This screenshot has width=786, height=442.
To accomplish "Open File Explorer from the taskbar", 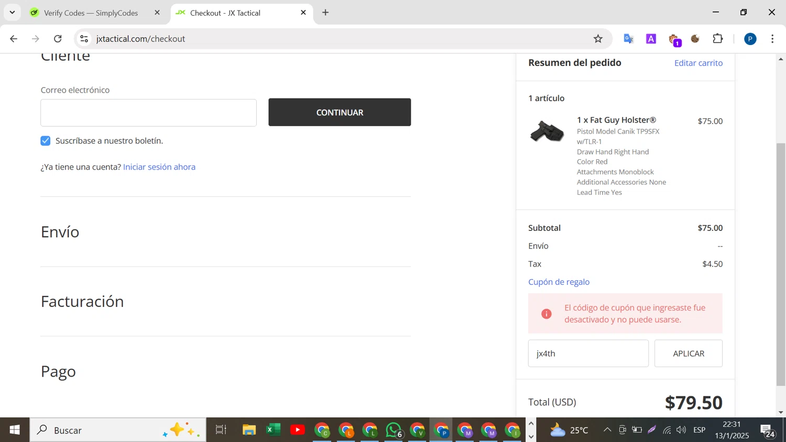I will (x=249, y=430).
